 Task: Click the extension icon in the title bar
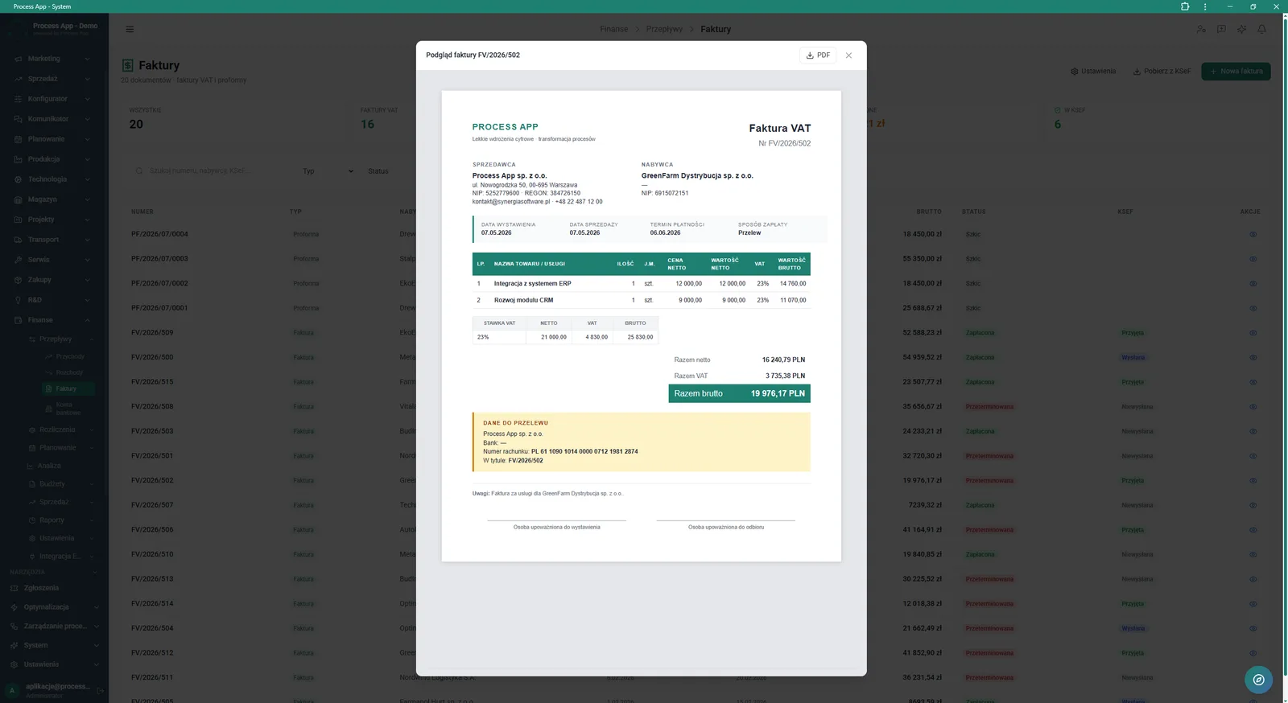[x=1185, y=6]
